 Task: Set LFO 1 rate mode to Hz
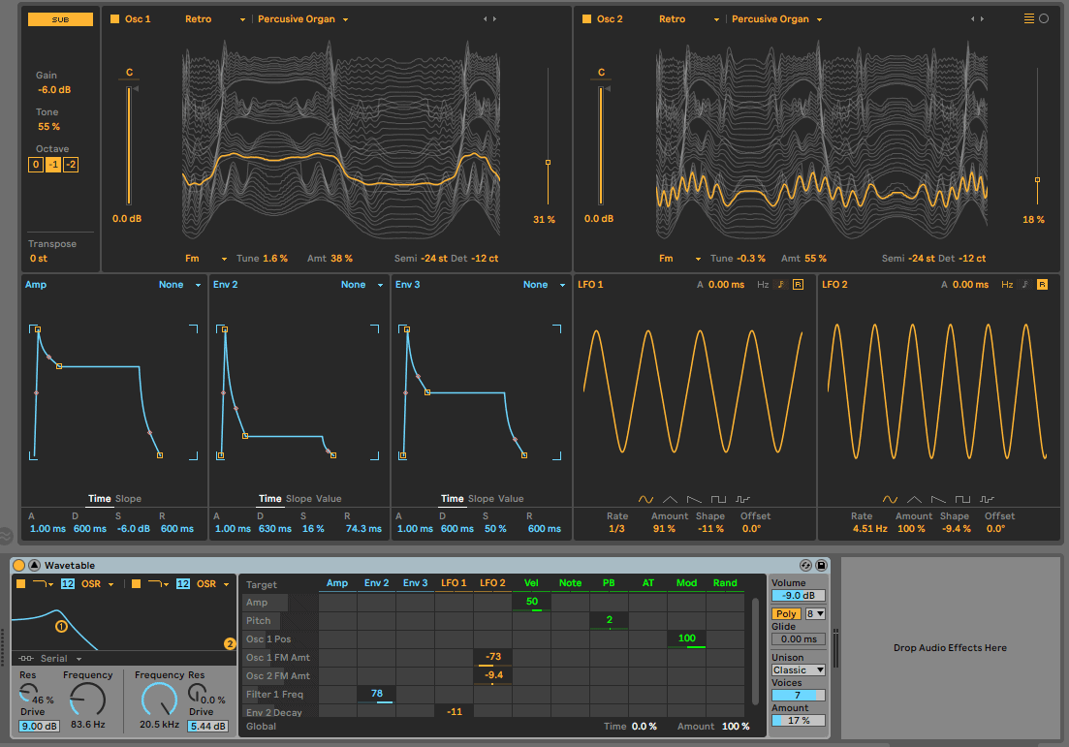(x=761, y=285)
